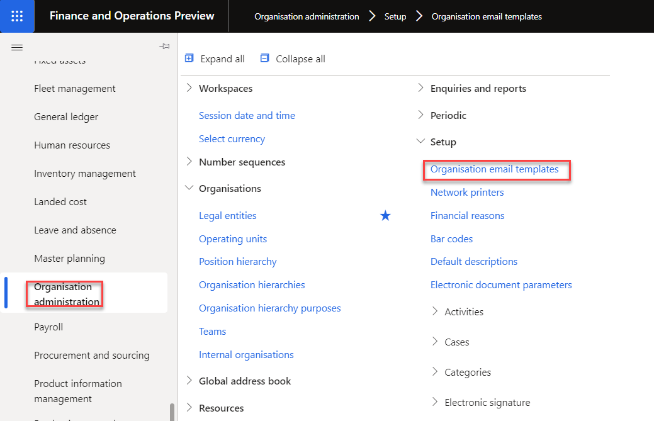This screenshot has height=421, width=654.
Task: Open Teams page link
Action: (212, 332)
